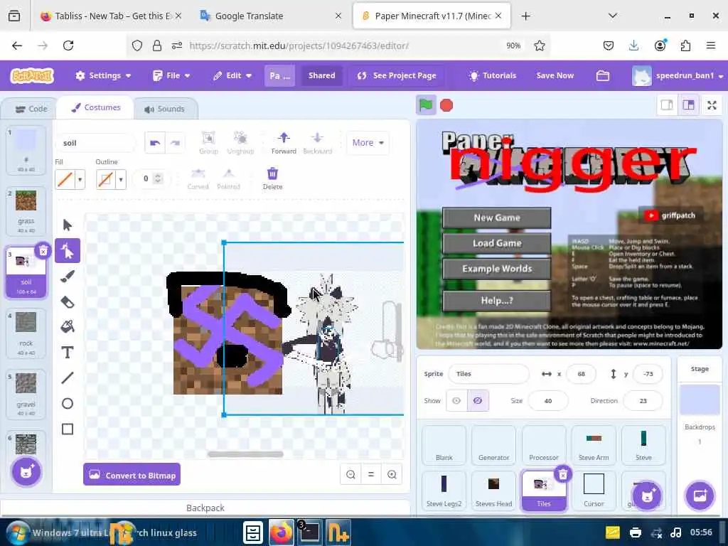The image size is (728, 546).
Task: Click the green flag to start project
Action: 426,105
